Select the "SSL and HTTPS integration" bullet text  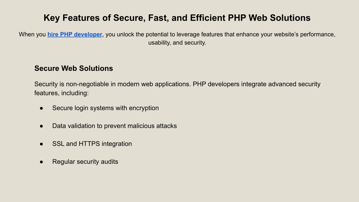click(92, 144)
